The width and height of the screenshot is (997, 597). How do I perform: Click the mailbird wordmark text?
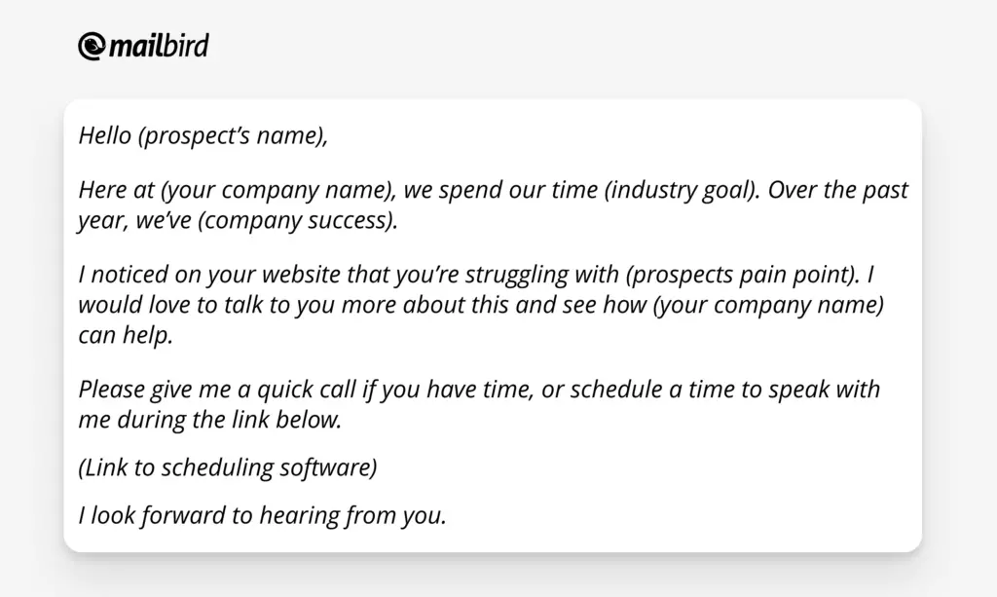point(159,46)
